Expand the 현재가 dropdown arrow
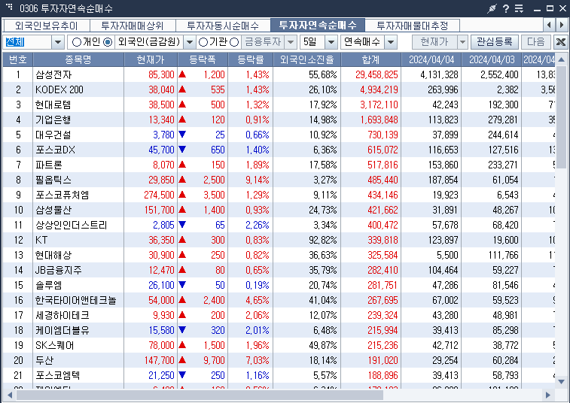The height and width of the screenshot is (403, 570). pyautogui.click(x=462, y=42)
